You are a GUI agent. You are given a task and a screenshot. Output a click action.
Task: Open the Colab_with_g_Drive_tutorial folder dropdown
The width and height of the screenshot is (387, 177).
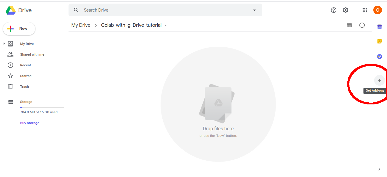(166, 25)
